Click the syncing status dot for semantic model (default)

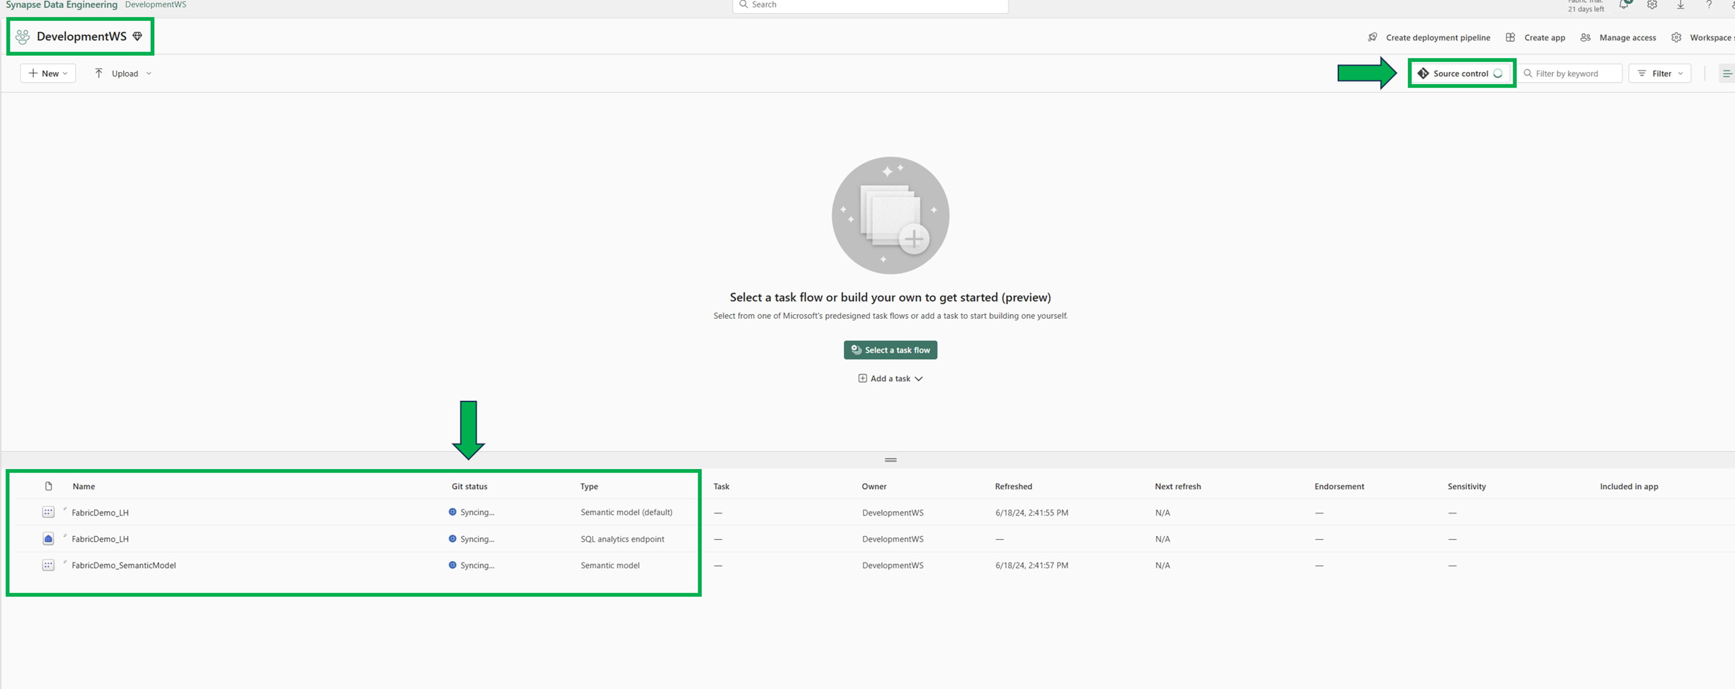click(x=453, y=512)
